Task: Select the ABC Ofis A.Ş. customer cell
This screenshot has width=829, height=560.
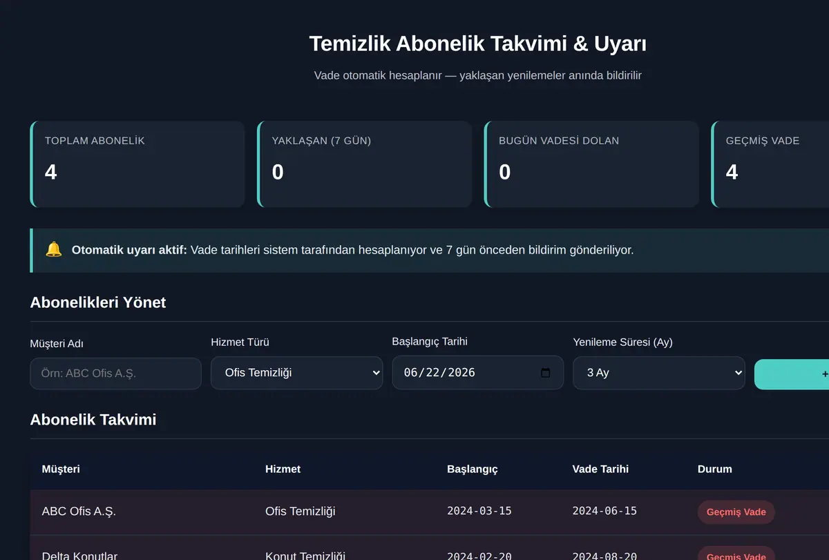Action: [79, 512]
